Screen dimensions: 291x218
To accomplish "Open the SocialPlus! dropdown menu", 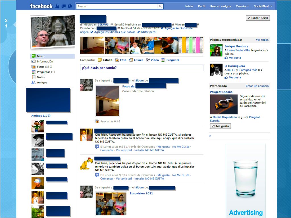I will coord(263,6).
